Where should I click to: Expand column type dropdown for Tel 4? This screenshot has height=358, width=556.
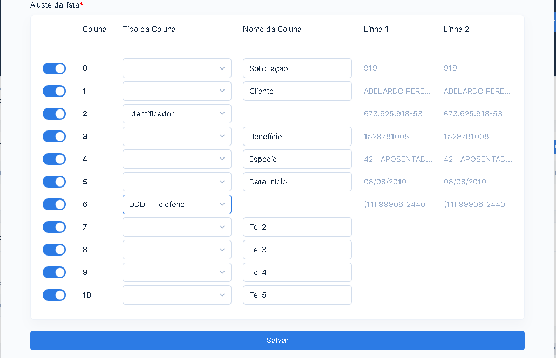pyautogui.click(x=177, y=272)
